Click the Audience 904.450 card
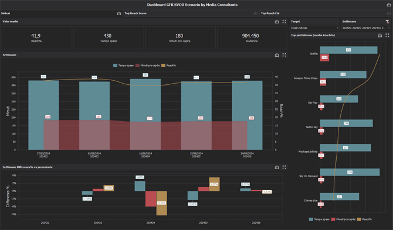This screenshot has width=393, height=230. tap(252, 38)
